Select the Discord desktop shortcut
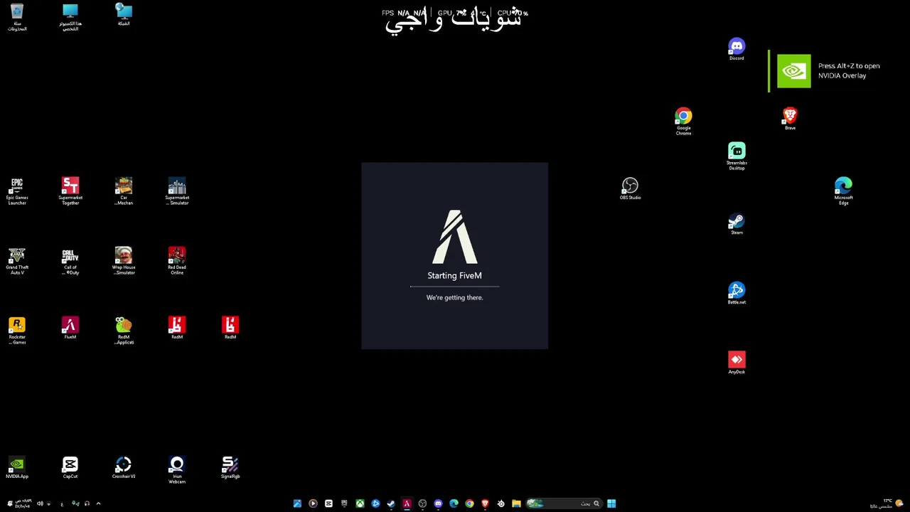The height and width of the screenshot is (512, 910). tap(737, 49)
